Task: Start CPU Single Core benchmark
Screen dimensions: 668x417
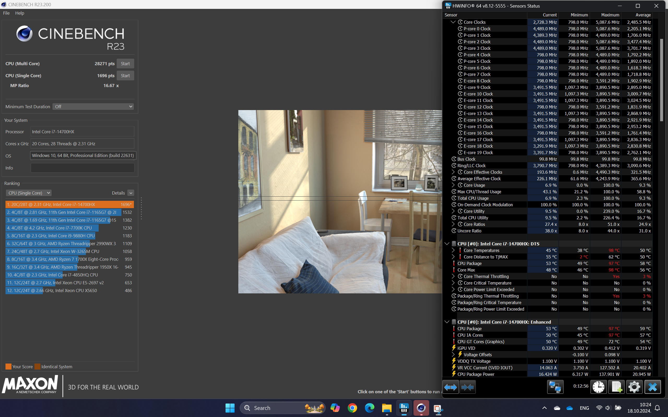Action: click(125, 76)
